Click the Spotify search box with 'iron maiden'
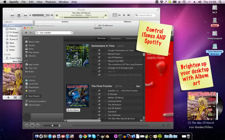 54,33
